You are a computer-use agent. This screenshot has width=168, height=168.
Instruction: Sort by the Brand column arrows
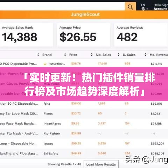click(x=65, y=55)
